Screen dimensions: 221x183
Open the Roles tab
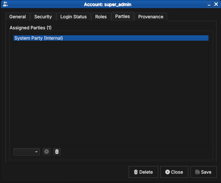point(101,17)
